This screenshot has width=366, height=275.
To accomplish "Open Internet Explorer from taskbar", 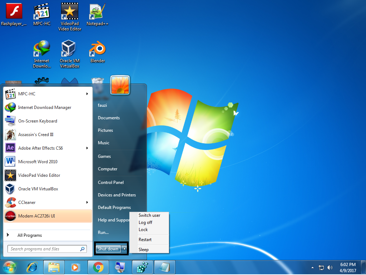I will [32, 267].
